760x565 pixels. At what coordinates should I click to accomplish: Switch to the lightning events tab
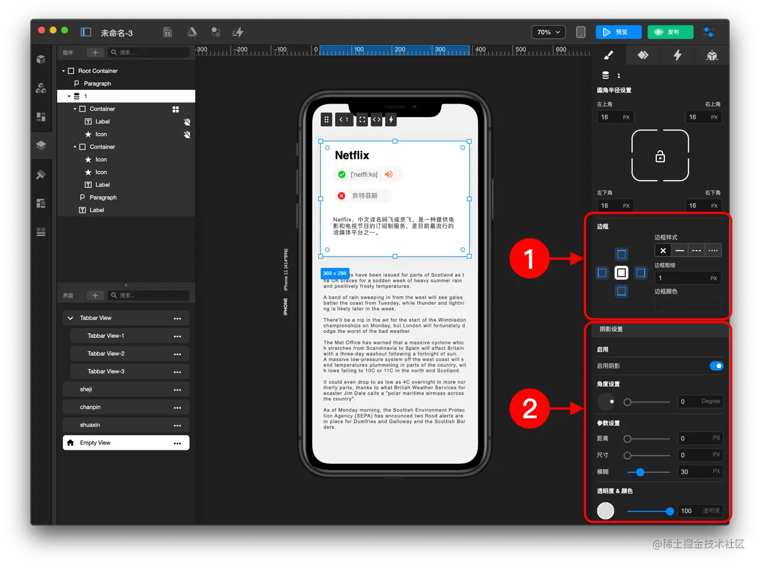click(x=678, y=55)
